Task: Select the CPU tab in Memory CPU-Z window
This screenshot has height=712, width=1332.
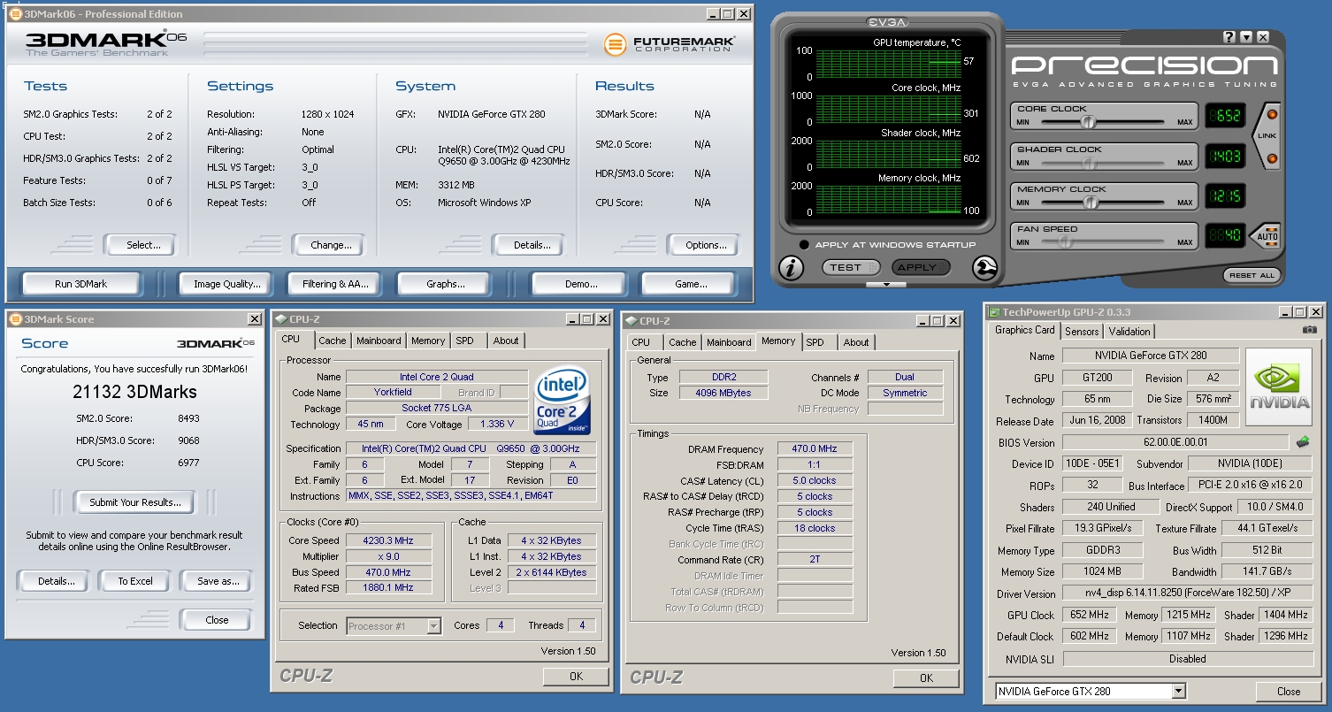Action: (x=641, y=342)
